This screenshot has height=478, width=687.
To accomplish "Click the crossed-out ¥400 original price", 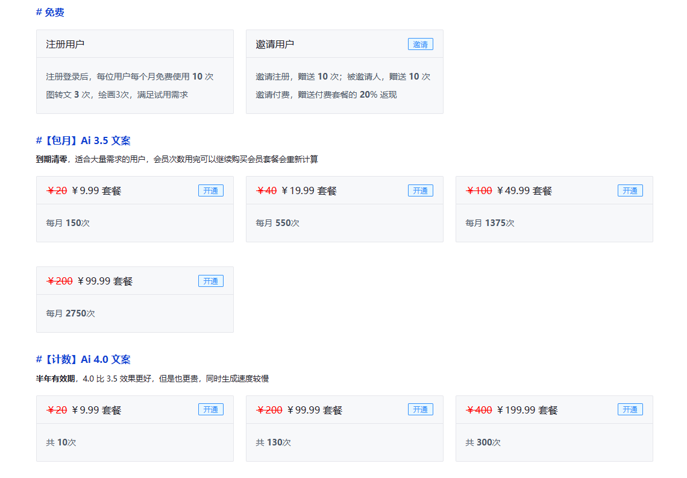I will point(479,410).
